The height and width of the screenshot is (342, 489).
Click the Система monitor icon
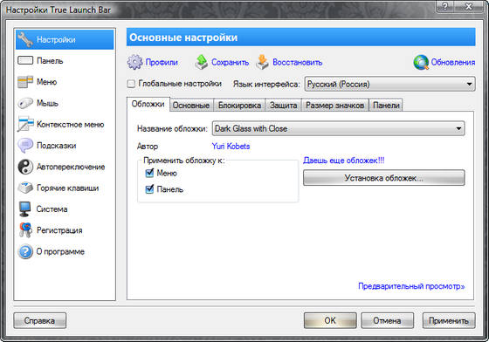[25, 209]
